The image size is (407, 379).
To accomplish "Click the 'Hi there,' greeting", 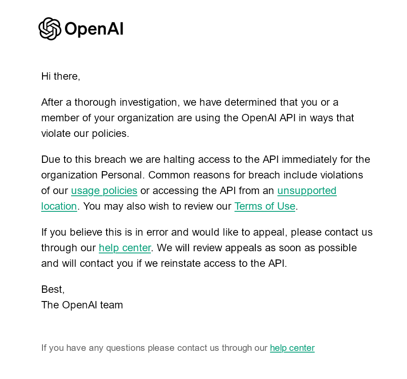I will [61, 76].
